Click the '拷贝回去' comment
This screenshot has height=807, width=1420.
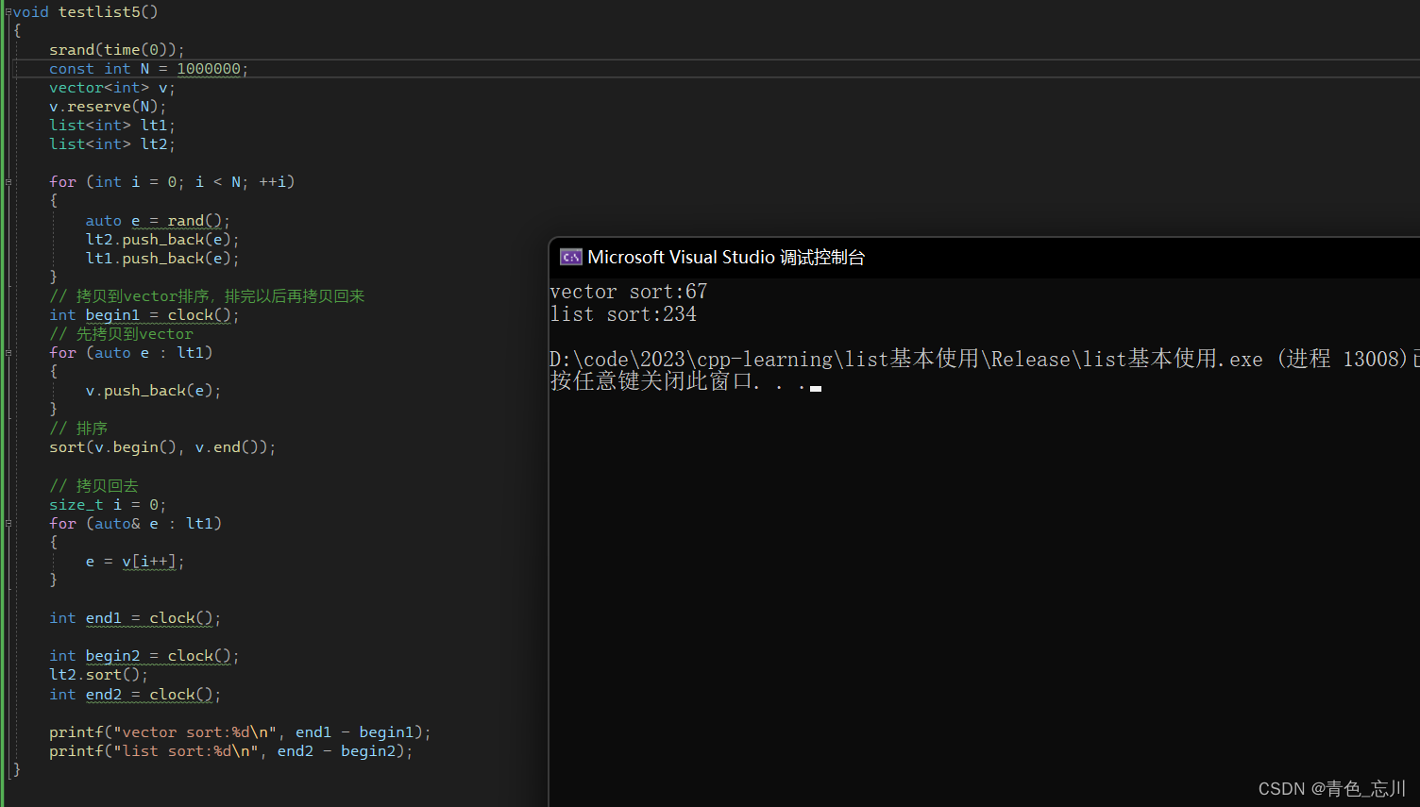point(93,486)
